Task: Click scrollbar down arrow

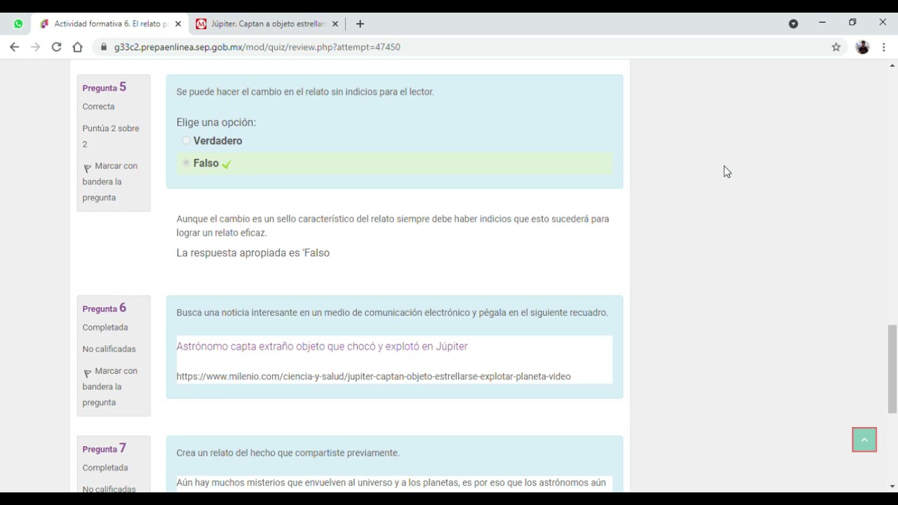Action: (x=892, y=486)
